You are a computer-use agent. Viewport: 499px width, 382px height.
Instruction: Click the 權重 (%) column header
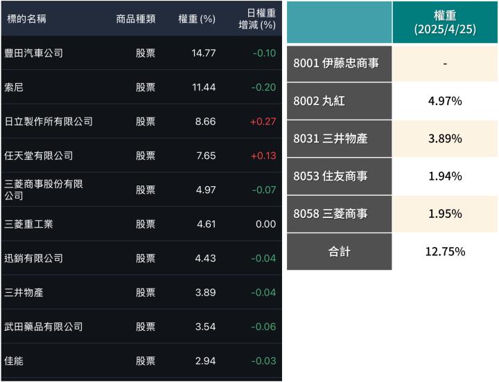coord(197,19)
